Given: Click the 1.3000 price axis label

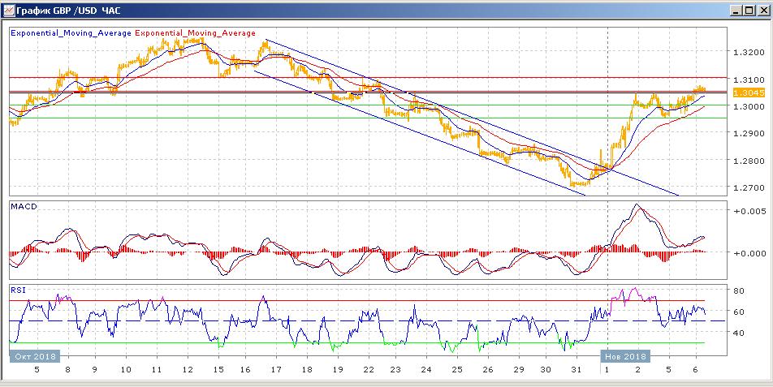Looking at the screenshot, I should coord(749,106).
